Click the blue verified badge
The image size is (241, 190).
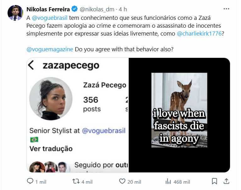(x=75, y=9)
